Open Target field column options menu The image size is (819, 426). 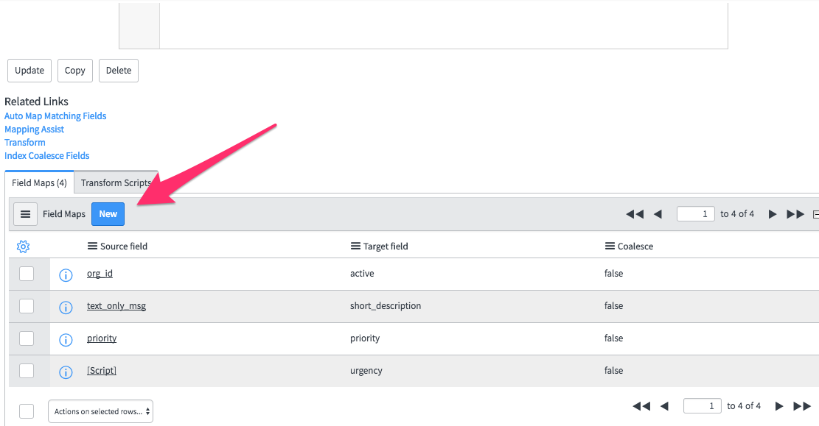tap(355, 246)
